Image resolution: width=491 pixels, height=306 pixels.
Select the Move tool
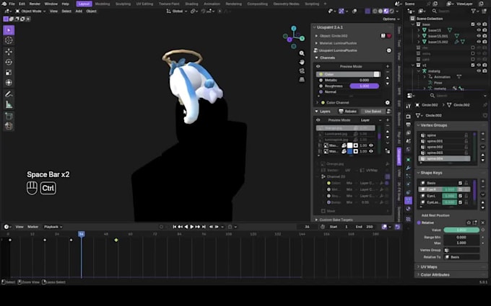pos(9,52)
